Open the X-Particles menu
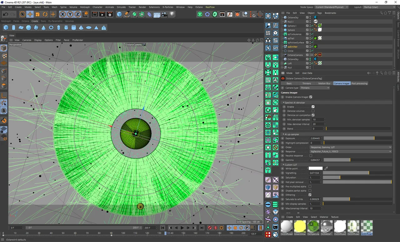 (168, 7)
